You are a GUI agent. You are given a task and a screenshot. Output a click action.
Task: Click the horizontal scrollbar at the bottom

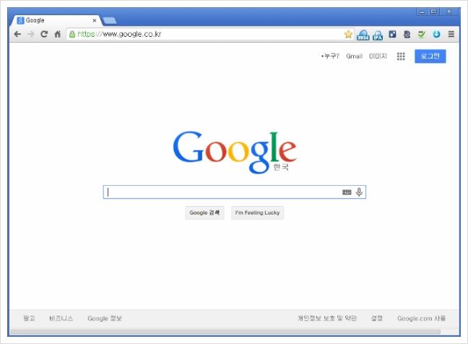click(x=225, y=332)
